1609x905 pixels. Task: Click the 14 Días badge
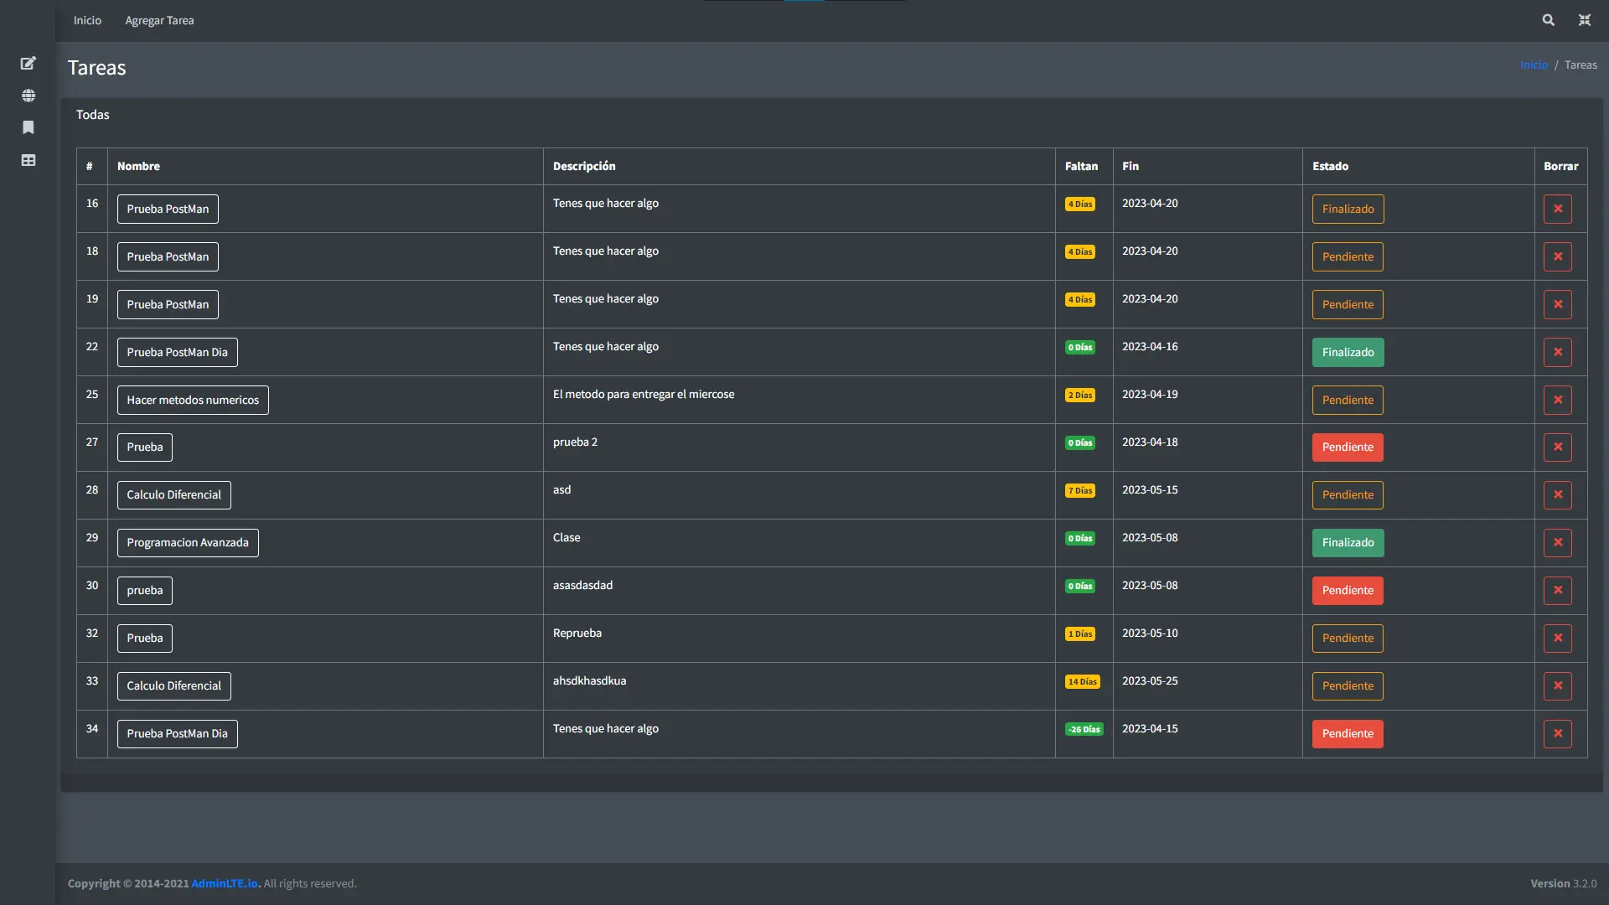(x=1082, y=681)
